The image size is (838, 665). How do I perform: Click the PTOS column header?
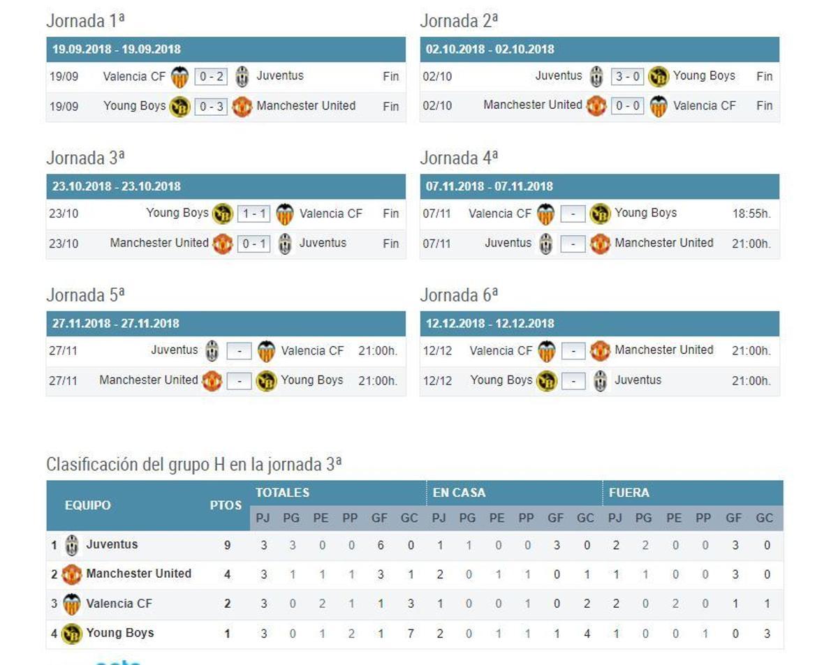pos(225,505)
